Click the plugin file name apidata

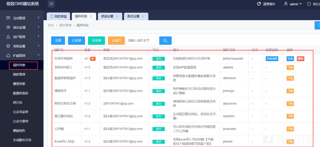click(228, 67)
